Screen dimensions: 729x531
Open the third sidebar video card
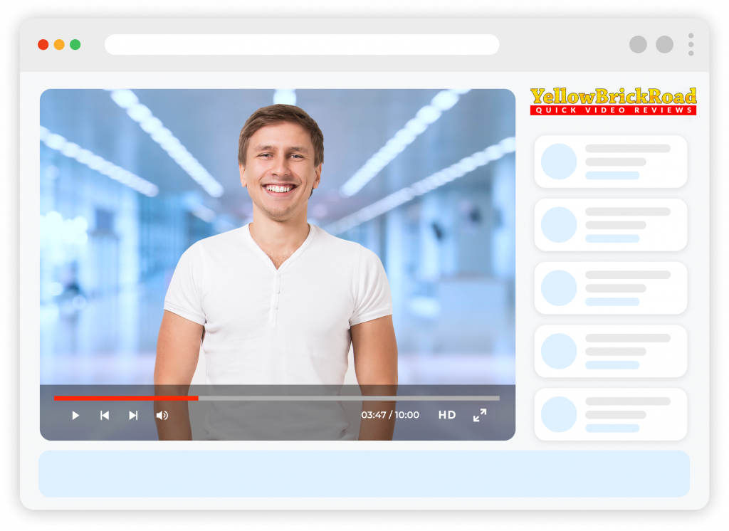pos(611,288)
